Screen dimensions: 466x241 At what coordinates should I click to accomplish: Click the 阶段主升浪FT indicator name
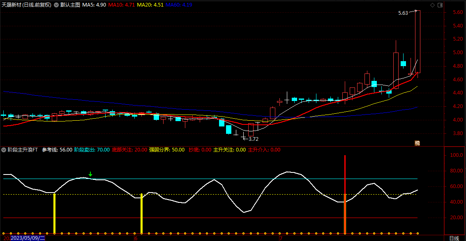tap(23, 150)
